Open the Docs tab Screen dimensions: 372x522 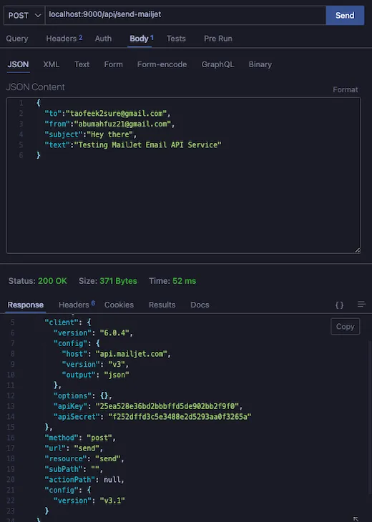tap(200, 305)
